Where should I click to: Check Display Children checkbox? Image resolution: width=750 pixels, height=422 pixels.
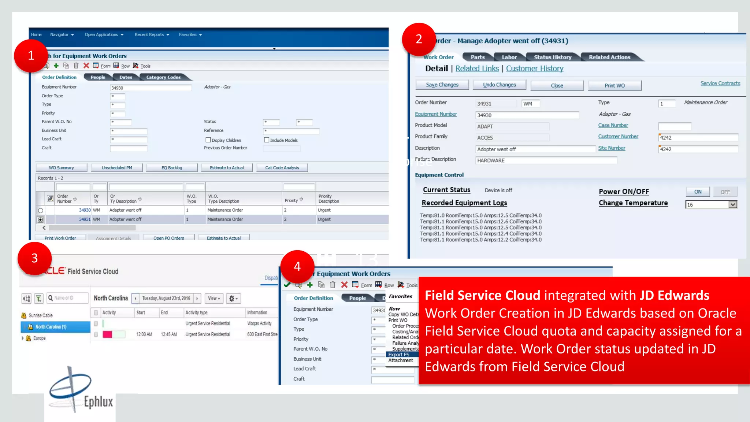208,140
